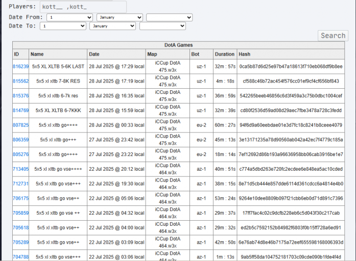Screen dimensions: 356x261
Task: Open game ID 705618
Action: point(20,228)
